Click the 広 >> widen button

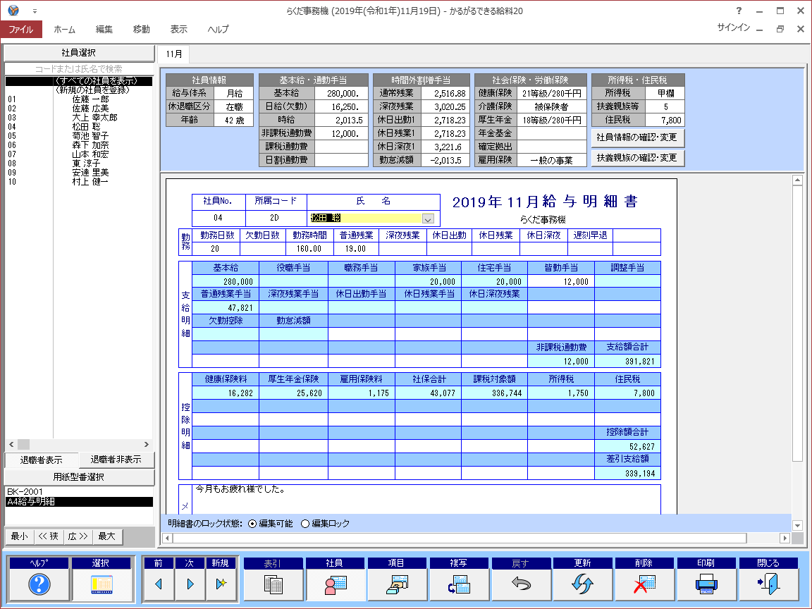78,536
